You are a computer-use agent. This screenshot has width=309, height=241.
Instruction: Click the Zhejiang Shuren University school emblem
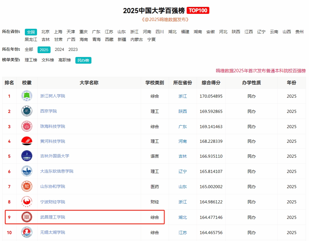27,96
